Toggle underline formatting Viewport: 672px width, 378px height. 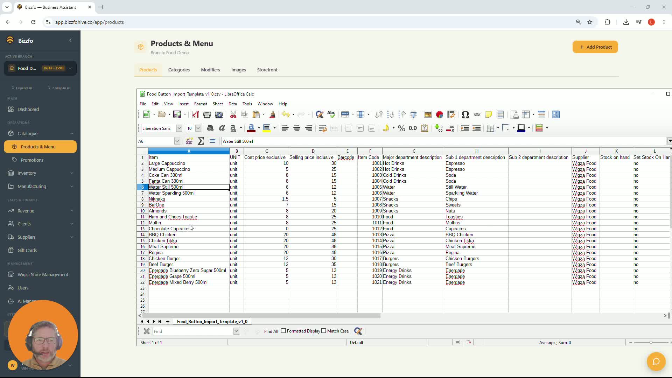tap(233, 128)
